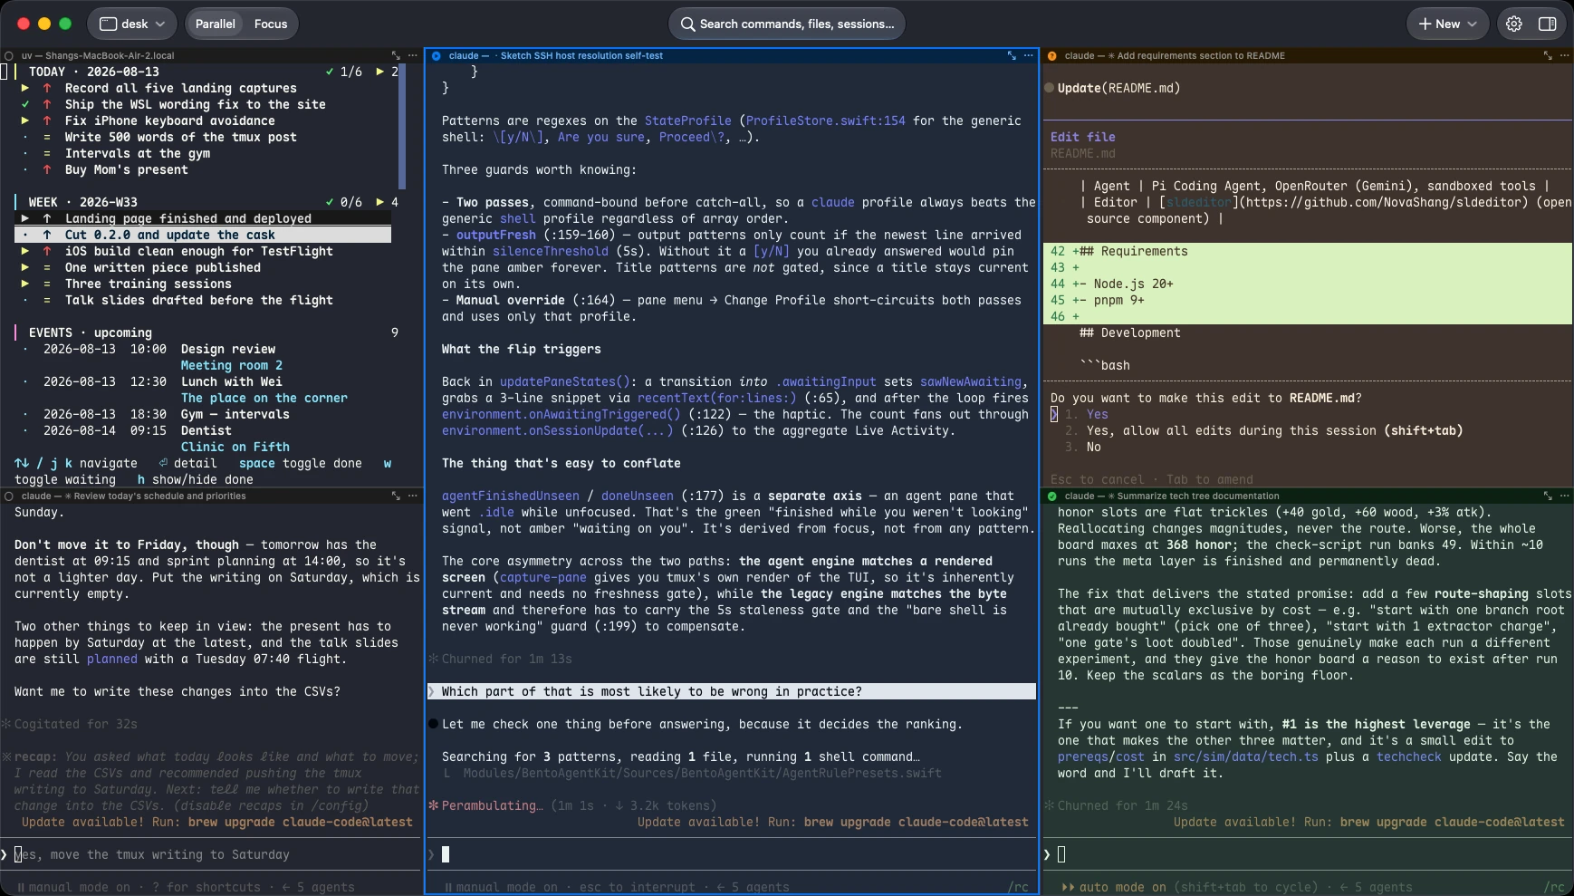Expand the Review today's schedule pane

[396, 496]
